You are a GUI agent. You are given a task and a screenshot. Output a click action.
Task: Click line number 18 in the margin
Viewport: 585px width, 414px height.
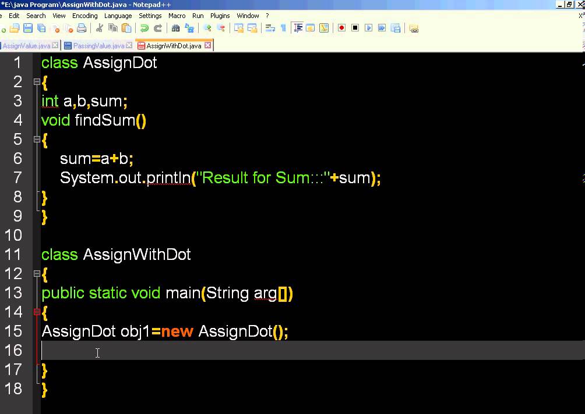tap(13, 388)
